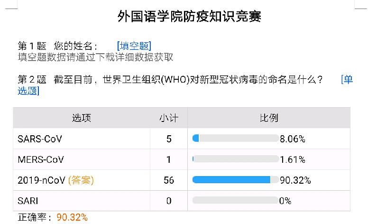The image size is (377, 224).
Task: Select the 2019-nCoV option text
Action: point(42,180)
